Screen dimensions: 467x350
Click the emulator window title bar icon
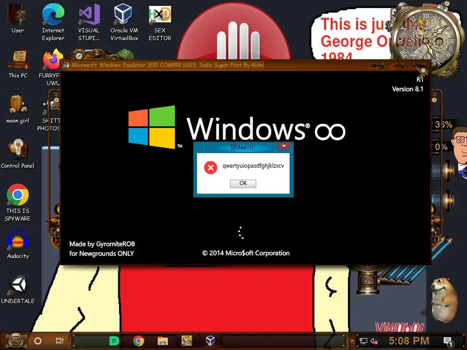click(x=66, y=65)
